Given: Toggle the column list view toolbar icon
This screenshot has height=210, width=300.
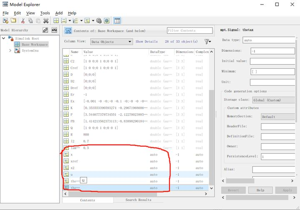Looking at the screenshot, I should click(x=117, y=21).
